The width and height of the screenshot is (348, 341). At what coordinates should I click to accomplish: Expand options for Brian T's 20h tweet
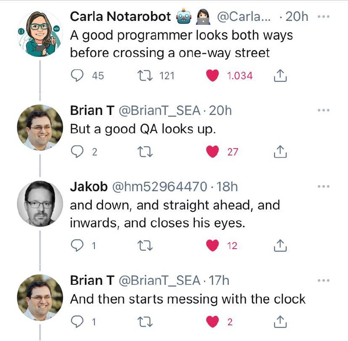coord(324,111)
